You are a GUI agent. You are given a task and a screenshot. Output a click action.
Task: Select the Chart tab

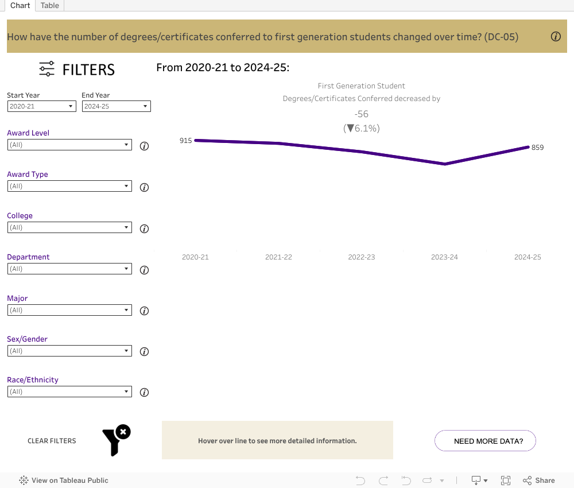pyautogui.click(x=20, y=5)
